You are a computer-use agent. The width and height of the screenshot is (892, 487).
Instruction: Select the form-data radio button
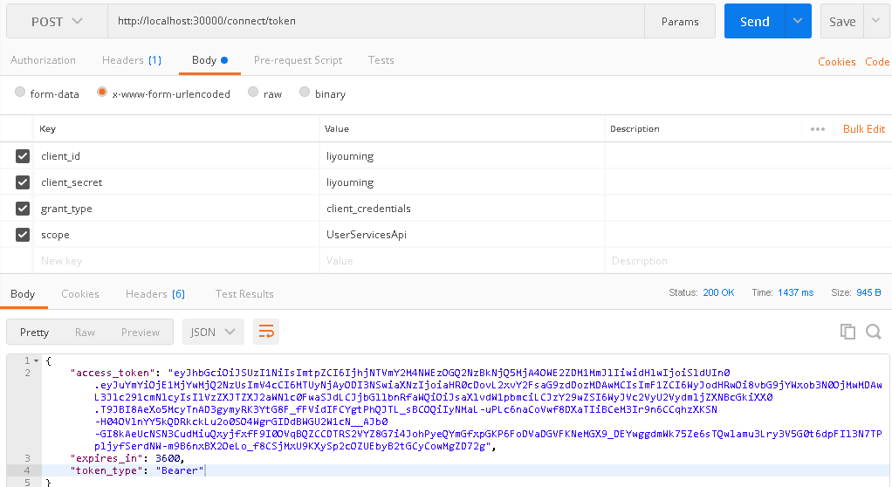20,92
